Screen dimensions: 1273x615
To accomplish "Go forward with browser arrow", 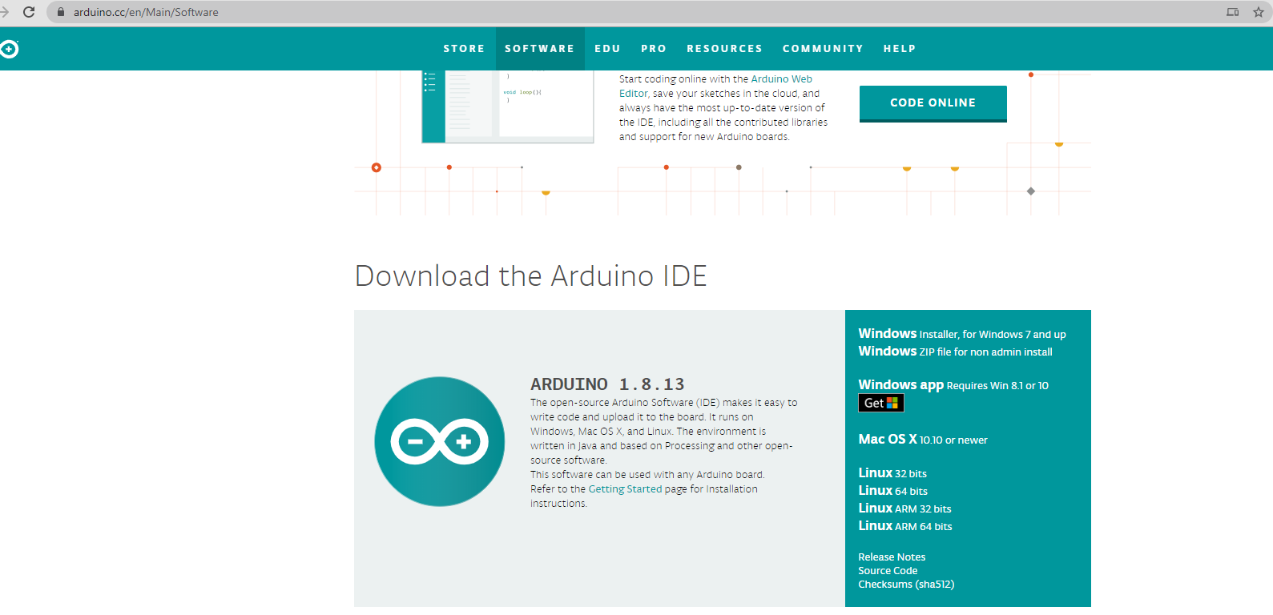I will coord(5,12).
